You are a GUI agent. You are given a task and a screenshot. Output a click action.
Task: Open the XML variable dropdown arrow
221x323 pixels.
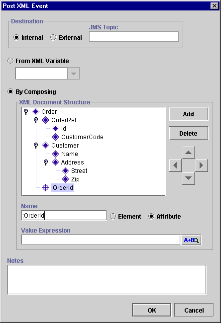point(74,74)
